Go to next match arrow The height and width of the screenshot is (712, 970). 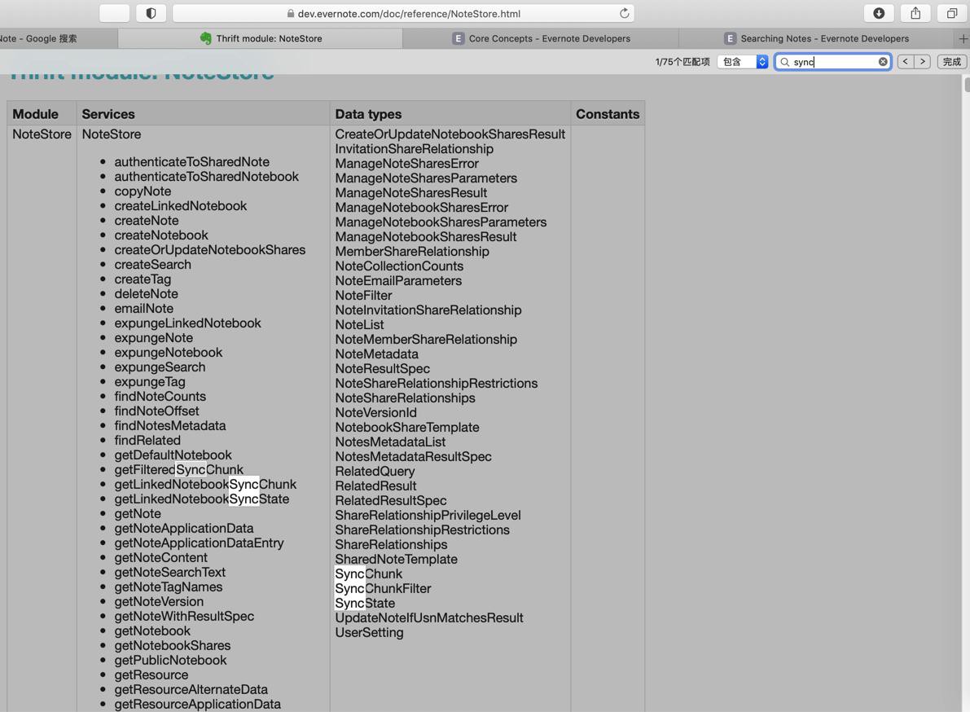pos(923,61)
